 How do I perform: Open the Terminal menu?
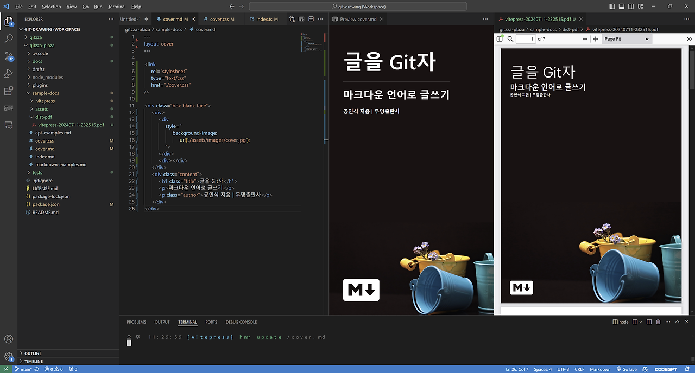tap(117, 7)
